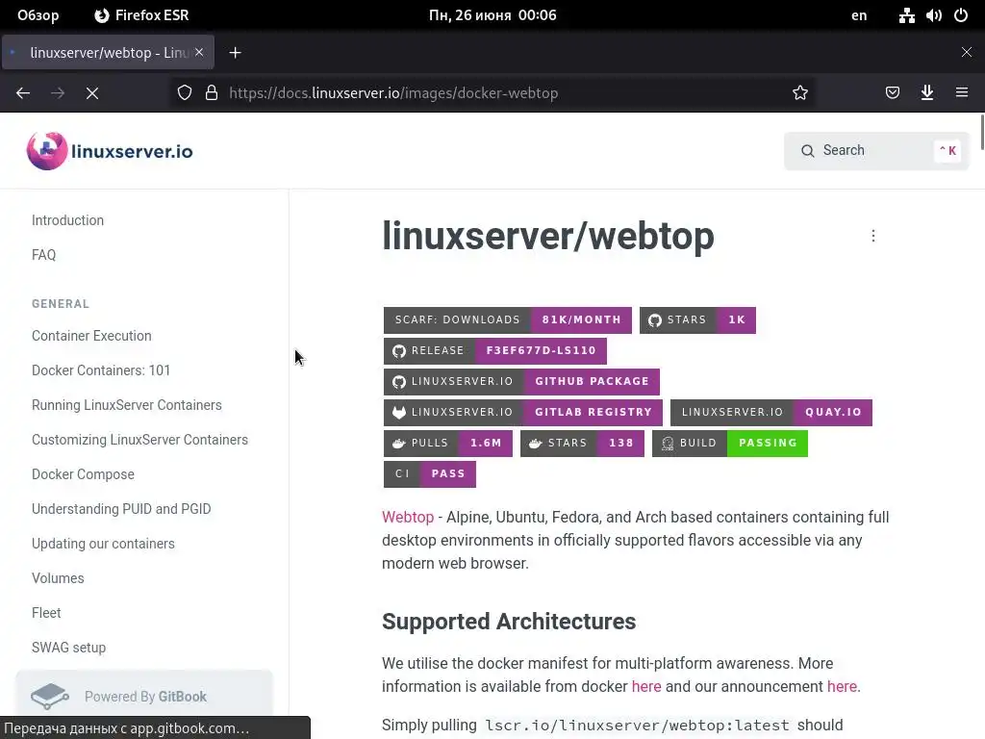This screenshot has height=739, width=985.
Task: Open Docker Containers: 101 page
Action: click(101, 370)
